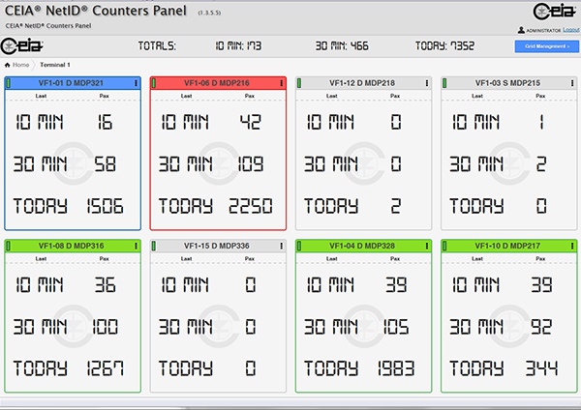The width and height of the screenshot is (581, 410).
Task: Click the Home icon in breadcrumb
Action: tap(7, 65)
